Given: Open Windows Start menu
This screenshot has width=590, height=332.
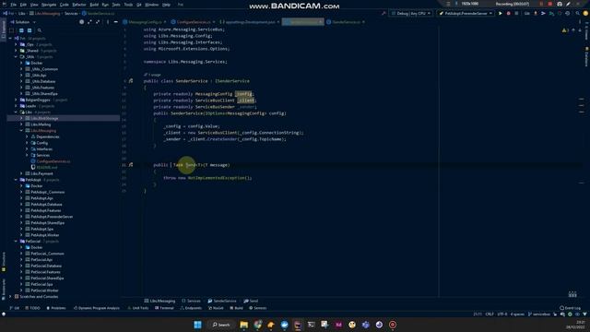Looking at the screenshot, I should coord(197,325).
